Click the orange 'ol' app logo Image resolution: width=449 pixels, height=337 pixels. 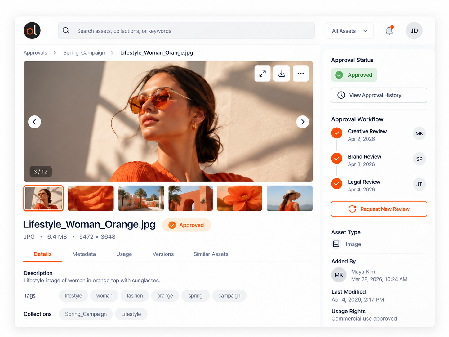point(32,30)
